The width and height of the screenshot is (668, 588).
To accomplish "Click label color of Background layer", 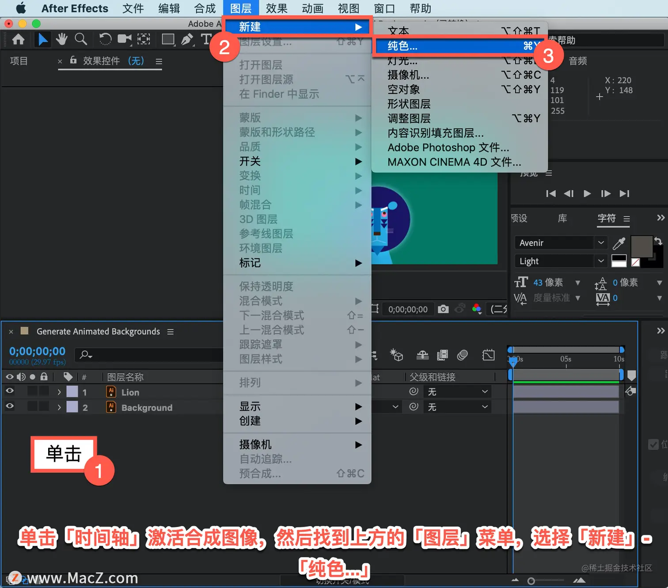I will pos(72,407).
